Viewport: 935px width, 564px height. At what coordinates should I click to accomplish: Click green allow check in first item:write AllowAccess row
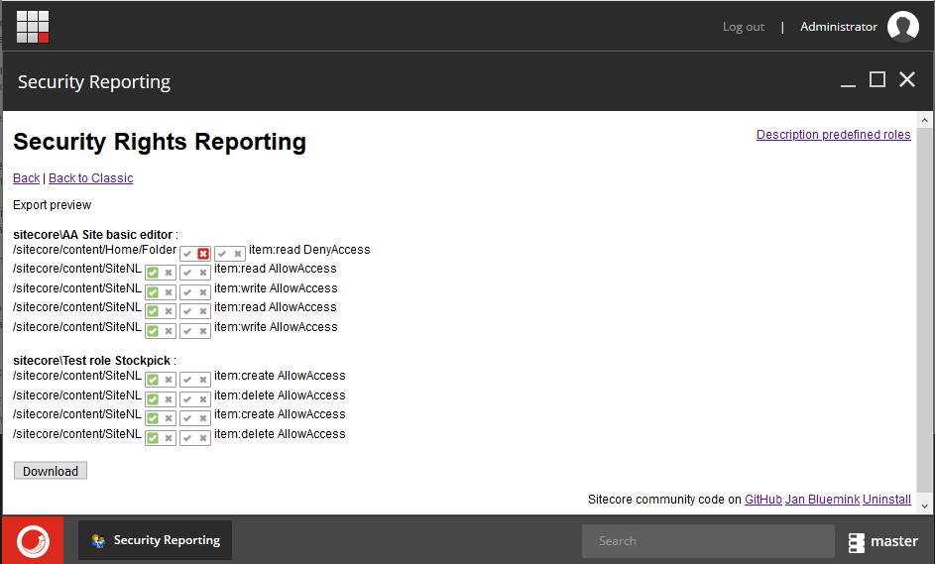(x=153, y=292)
